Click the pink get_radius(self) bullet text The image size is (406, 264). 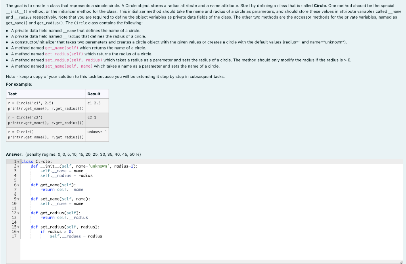click(x=64, y=54)
